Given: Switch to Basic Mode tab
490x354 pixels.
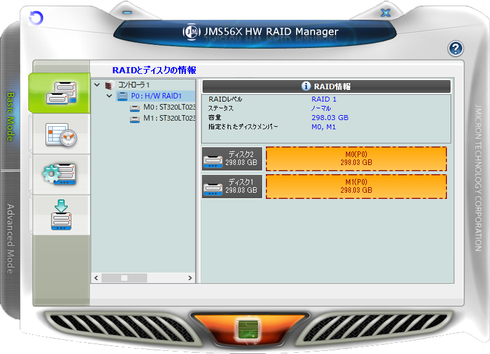Looking at the screenshot, I should click(x=10, y=116).
